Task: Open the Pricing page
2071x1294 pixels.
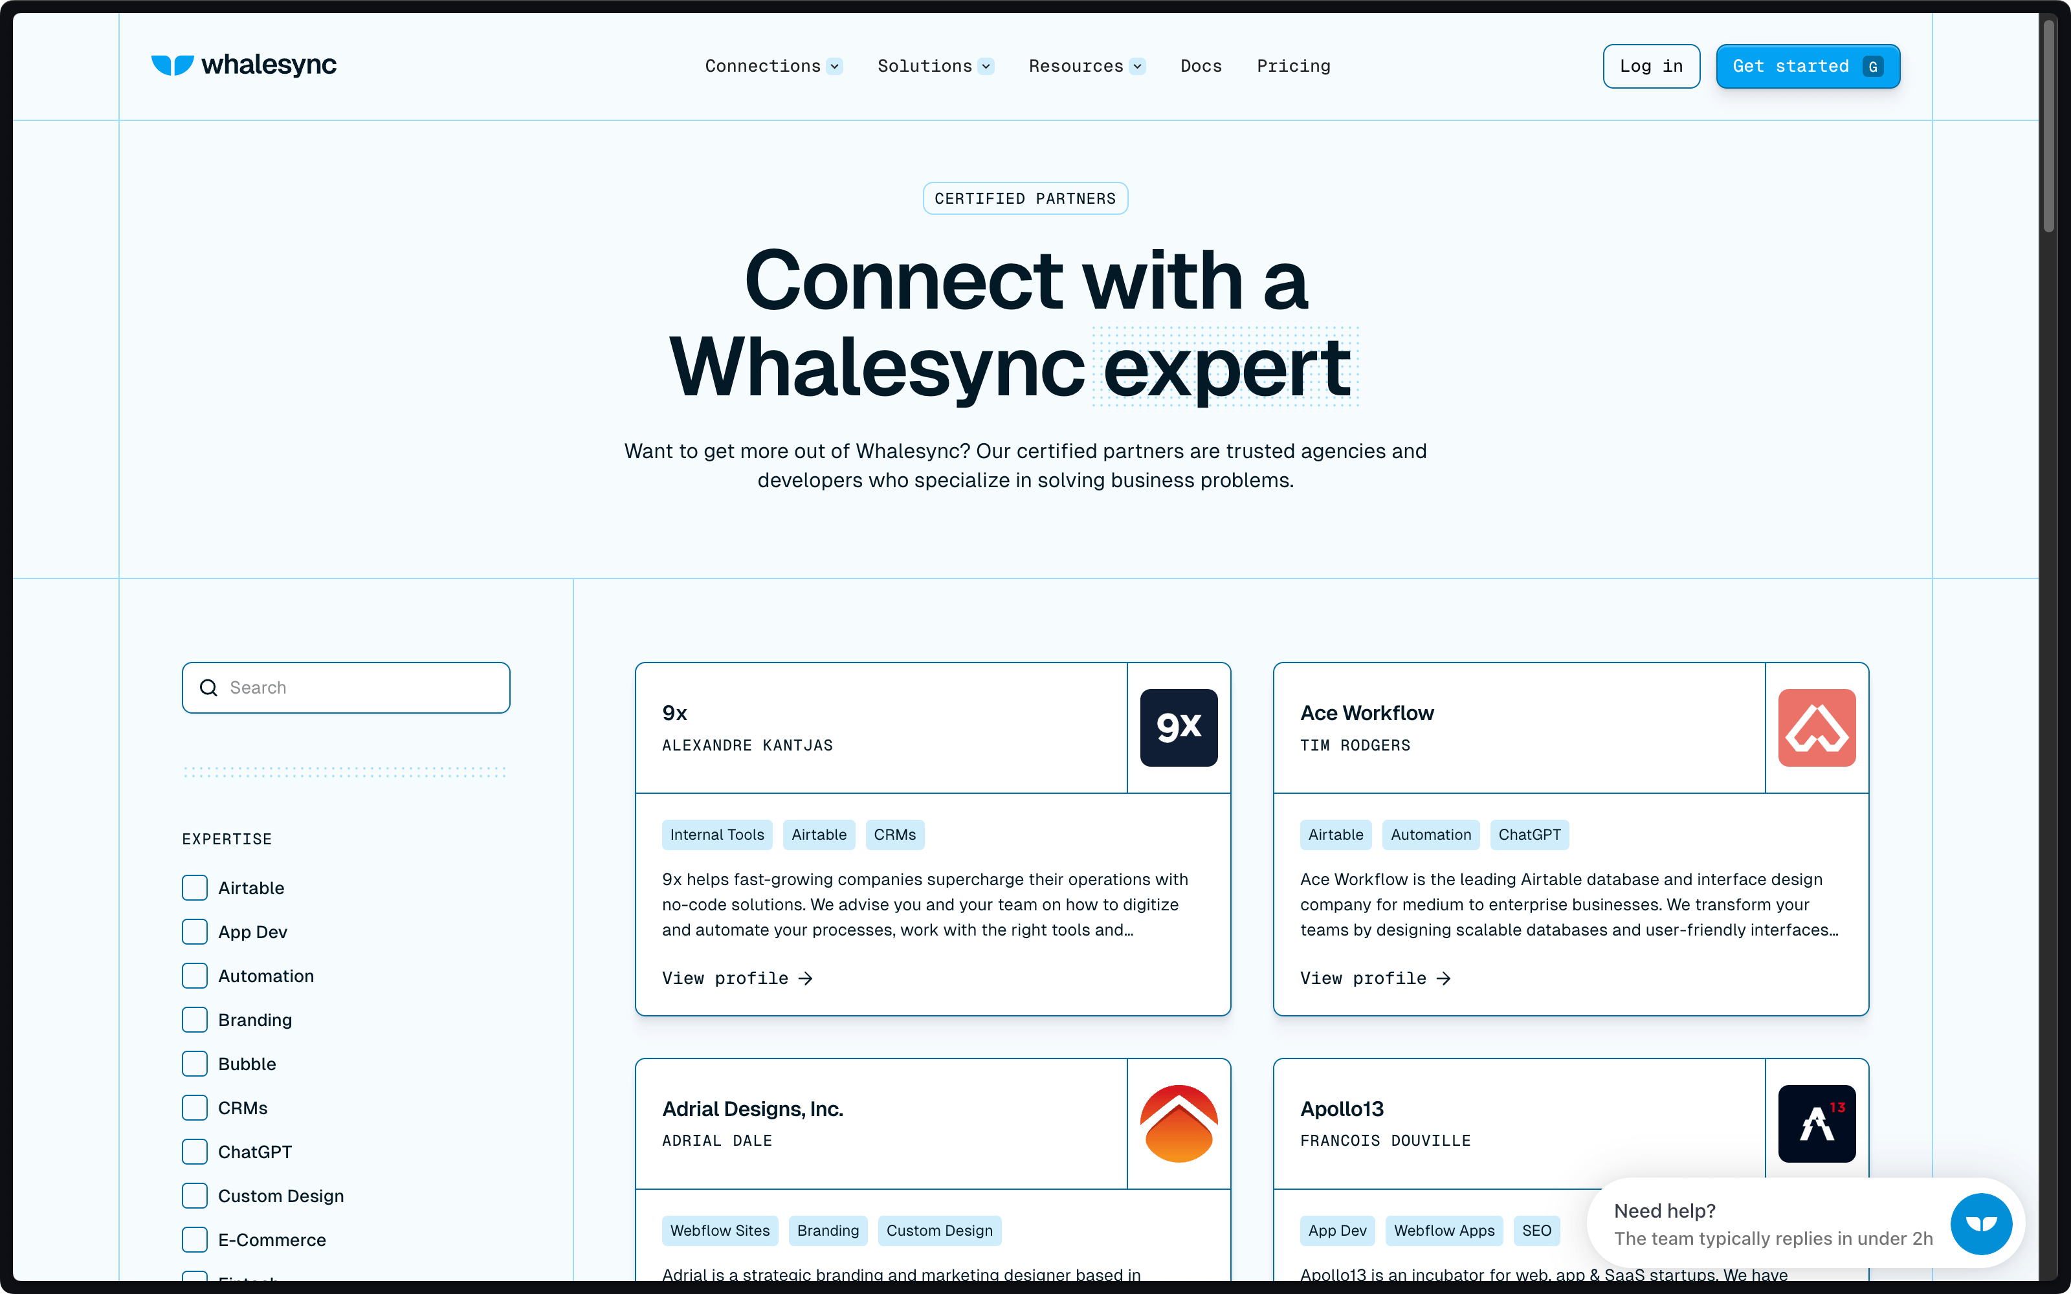Action: (1293, 66)
